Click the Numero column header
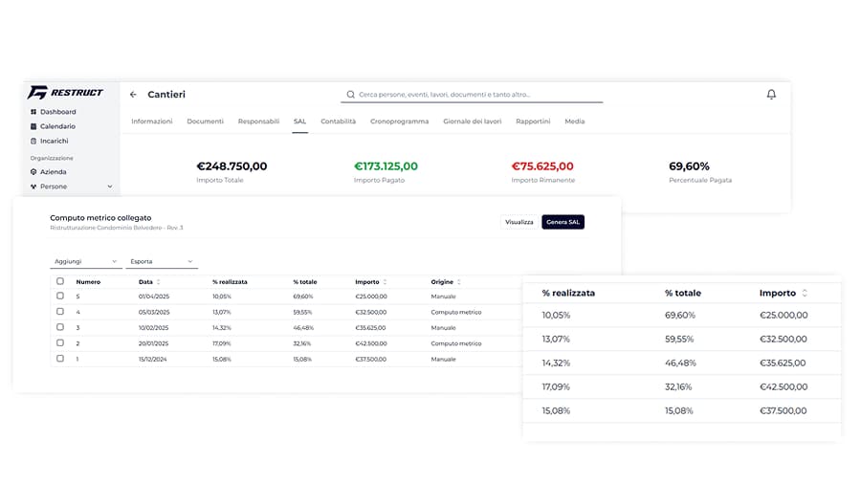The width and height of the screenshot is (861, 484). (x=88, y=282)
